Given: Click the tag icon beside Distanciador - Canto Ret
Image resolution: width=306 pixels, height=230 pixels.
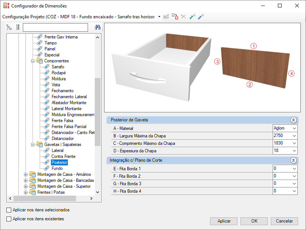Looking at the screenshot, I should pos(47,133).
